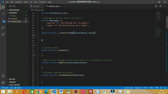Viewport: 168px width, 94px height.
Task: Open the Run menu
Action: (x=36, y=2)
